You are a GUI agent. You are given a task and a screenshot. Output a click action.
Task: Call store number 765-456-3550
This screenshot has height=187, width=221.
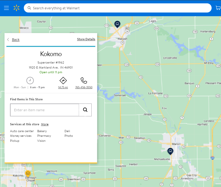pos(84,87)
